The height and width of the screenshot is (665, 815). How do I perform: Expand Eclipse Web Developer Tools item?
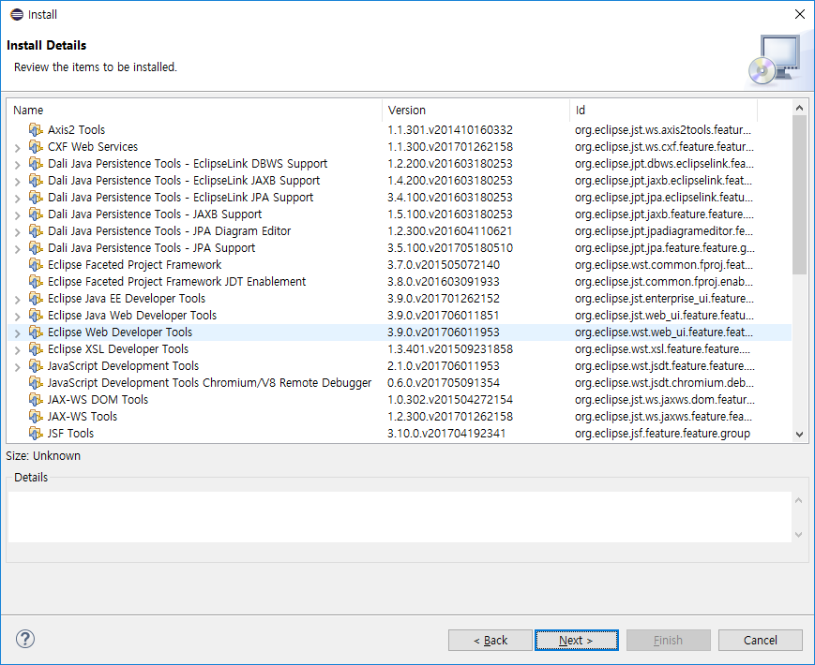point(18,333)
